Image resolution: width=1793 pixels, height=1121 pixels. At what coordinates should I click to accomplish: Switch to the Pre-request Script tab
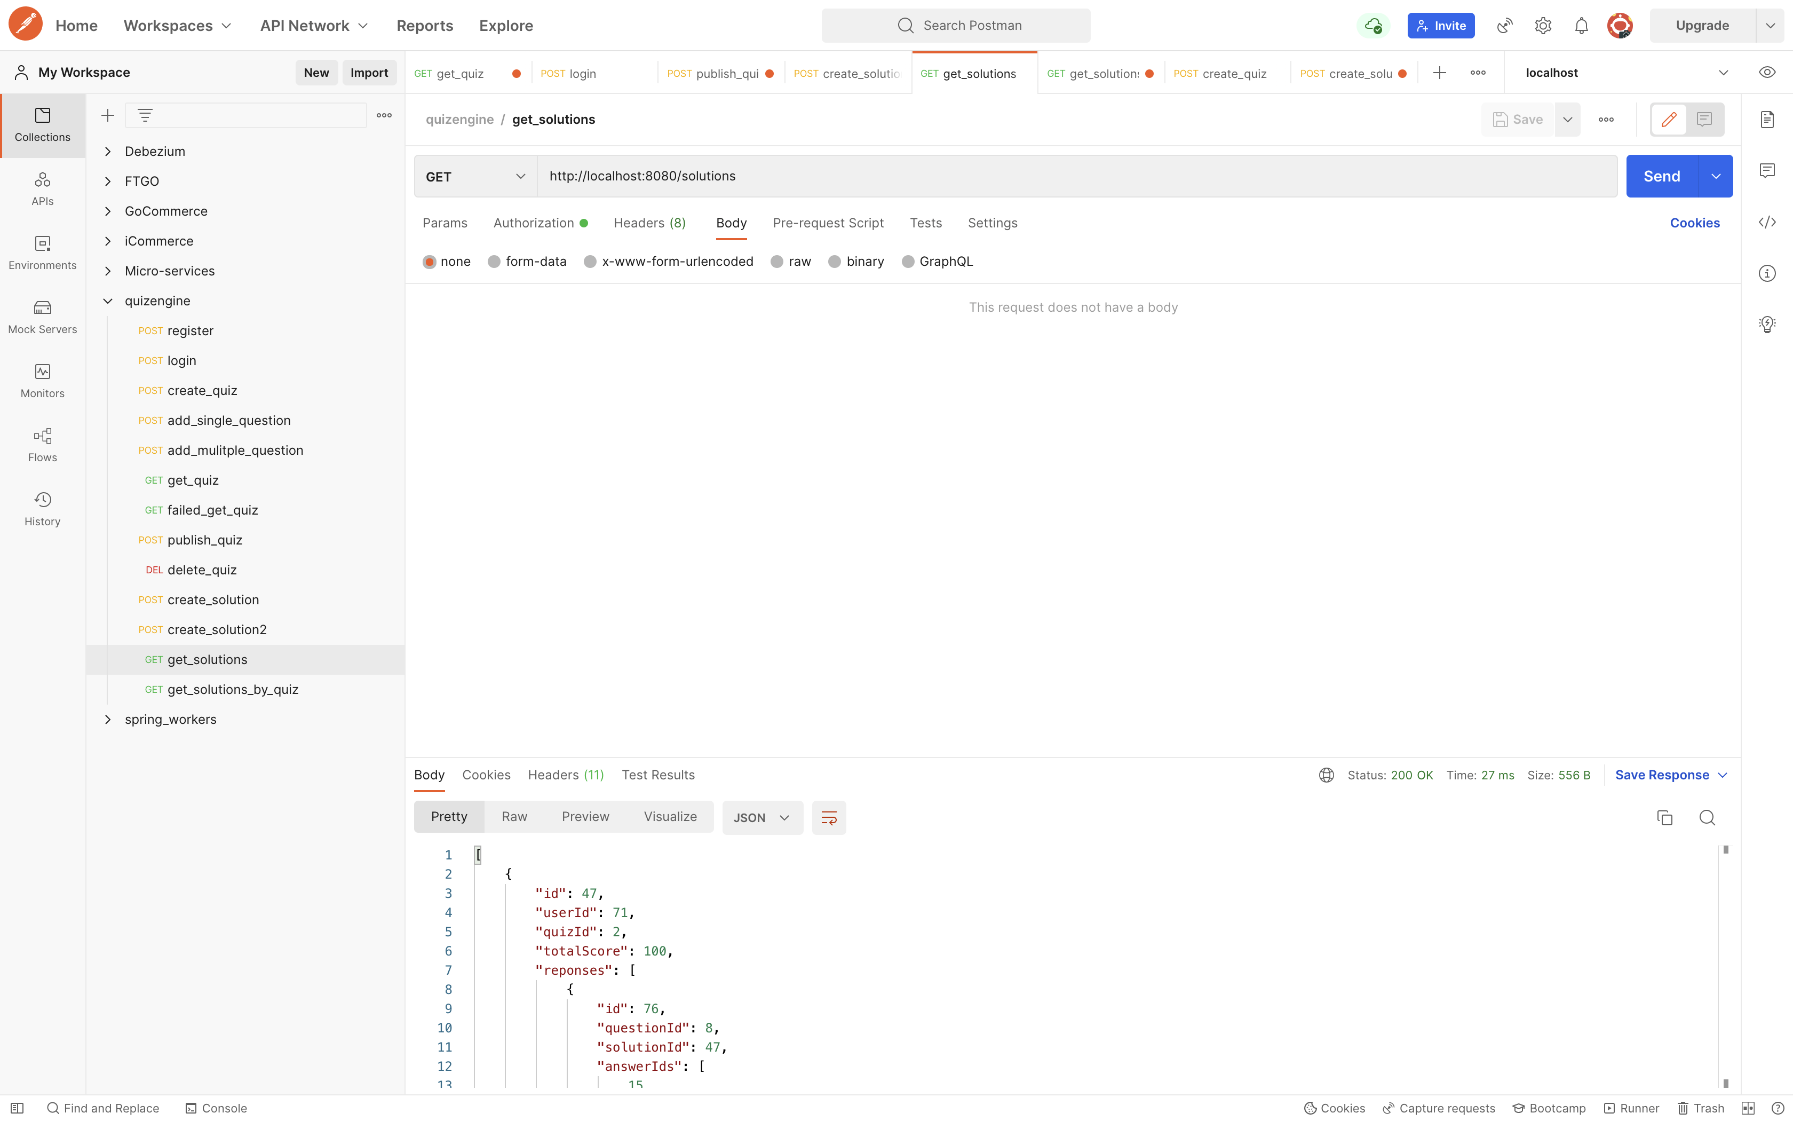coord(828,223)
